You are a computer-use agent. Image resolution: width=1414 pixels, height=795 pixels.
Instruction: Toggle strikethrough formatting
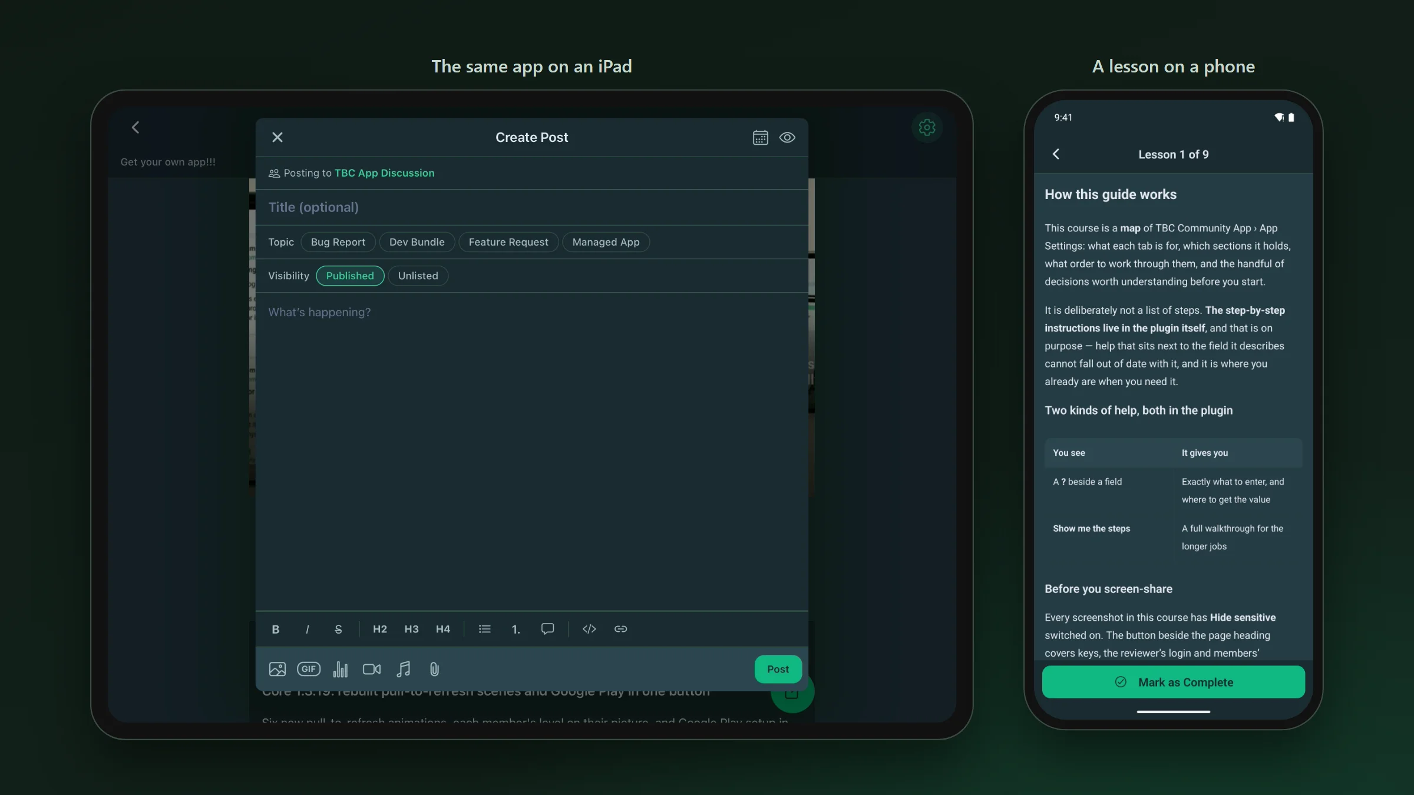tap(338, 629)
